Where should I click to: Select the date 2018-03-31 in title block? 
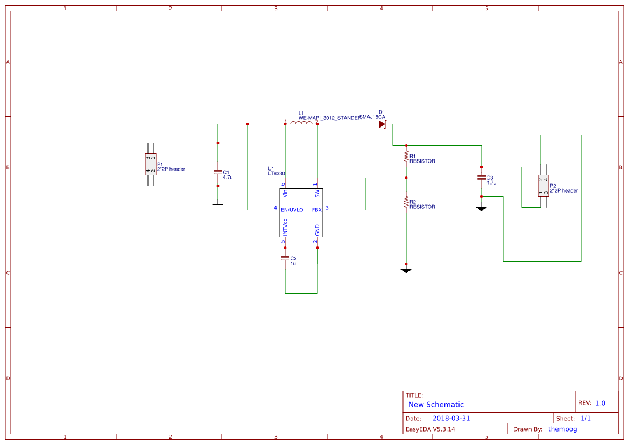(x=452, y=418)
